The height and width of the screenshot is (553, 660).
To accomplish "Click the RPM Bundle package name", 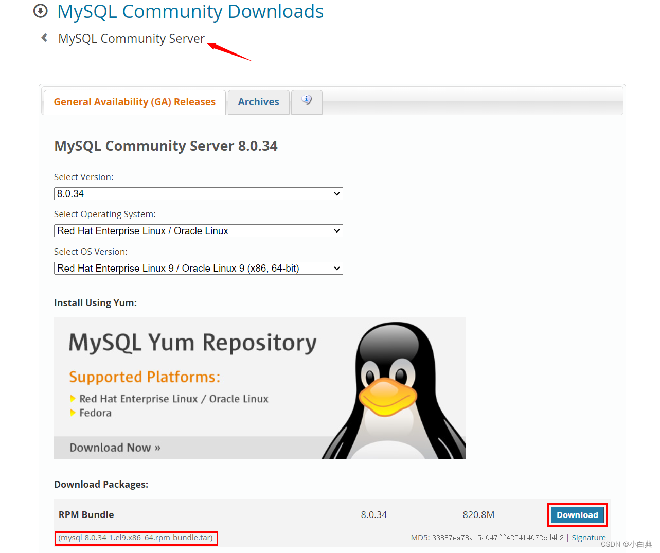I will pyautogui.click(x=86, y=515).
